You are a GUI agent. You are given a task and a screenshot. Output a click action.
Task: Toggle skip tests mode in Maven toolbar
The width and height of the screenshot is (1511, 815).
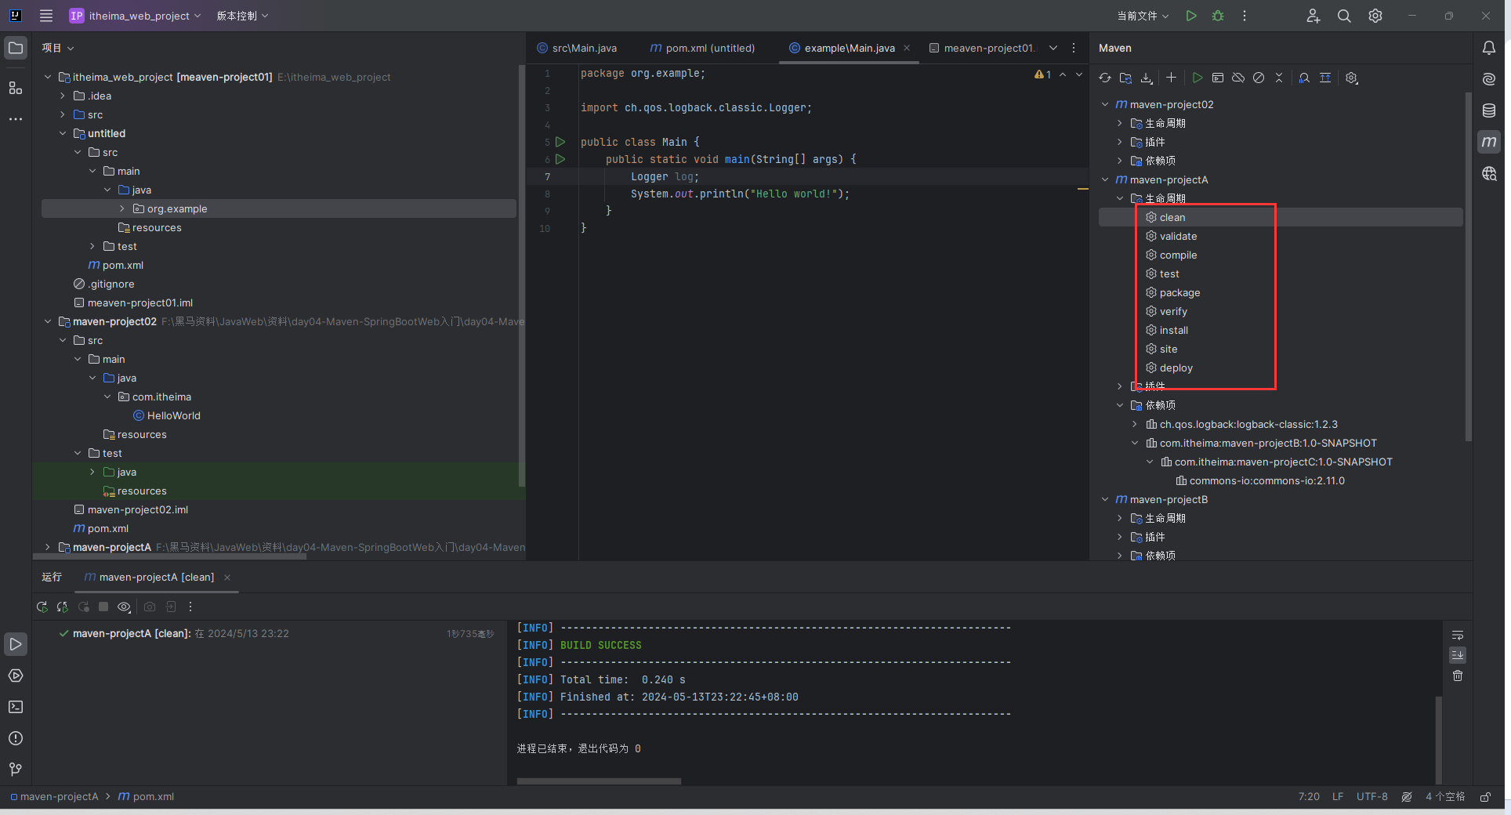1259,78
